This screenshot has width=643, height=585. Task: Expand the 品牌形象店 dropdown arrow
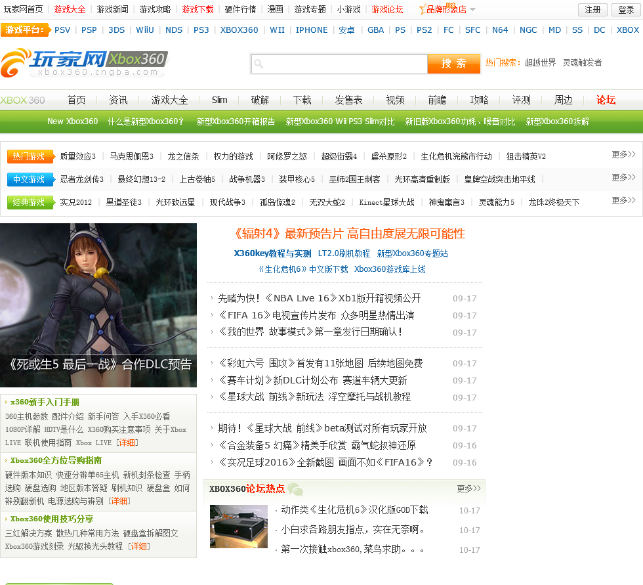coord(472,9)
